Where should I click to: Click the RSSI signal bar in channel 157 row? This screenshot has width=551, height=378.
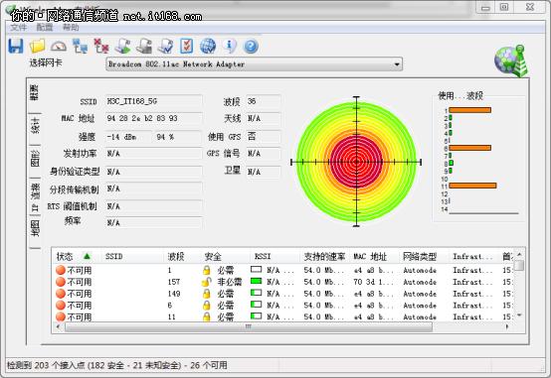[x=257, y=281]
